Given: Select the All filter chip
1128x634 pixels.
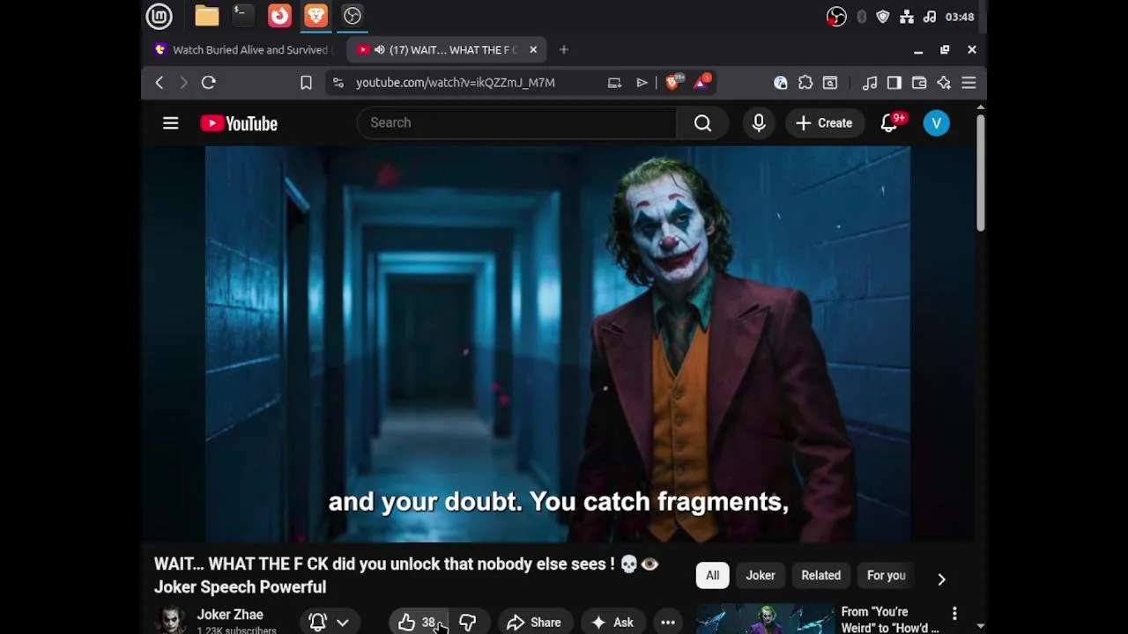Looking at the screenshot, I should (x=712, y=576).
